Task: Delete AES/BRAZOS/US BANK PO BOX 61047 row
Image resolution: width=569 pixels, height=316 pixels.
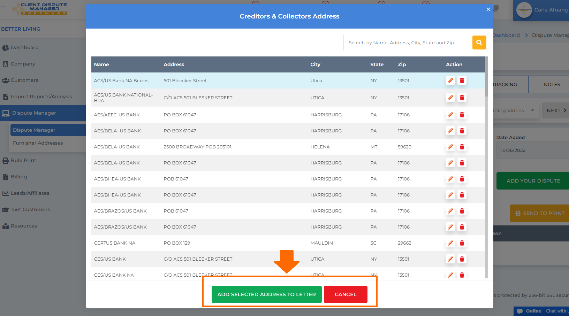Action: click(x=462, y=227)
